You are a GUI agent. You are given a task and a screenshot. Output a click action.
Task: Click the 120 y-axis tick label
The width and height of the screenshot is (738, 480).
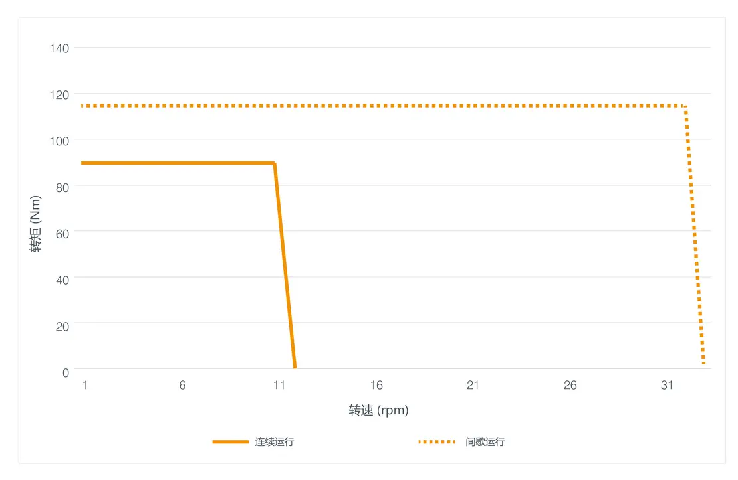59,94
